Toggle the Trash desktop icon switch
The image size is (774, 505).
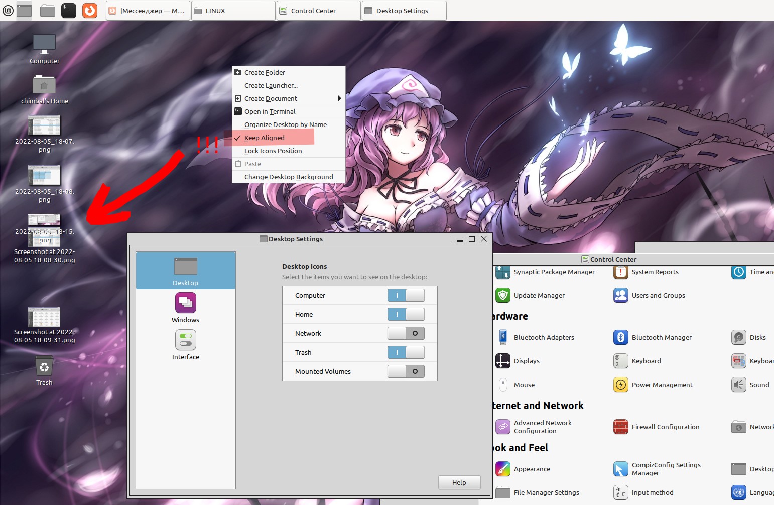[x=406, y=352]
